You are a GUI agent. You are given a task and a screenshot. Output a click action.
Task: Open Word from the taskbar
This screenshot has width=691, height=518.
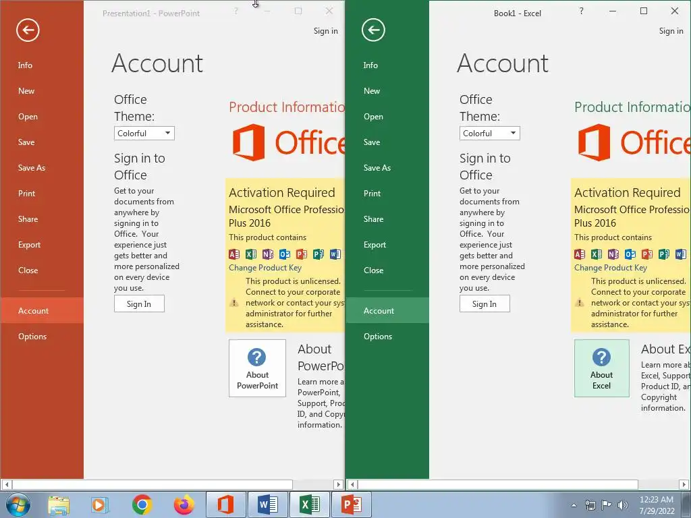pos(267,505)
